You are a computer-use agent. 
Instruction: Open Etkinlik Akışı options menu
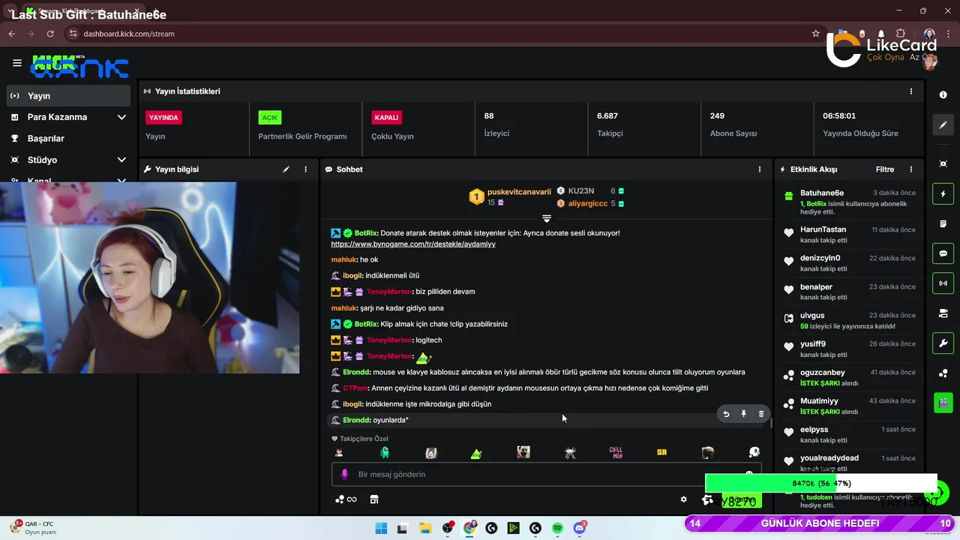pos(911,169)
